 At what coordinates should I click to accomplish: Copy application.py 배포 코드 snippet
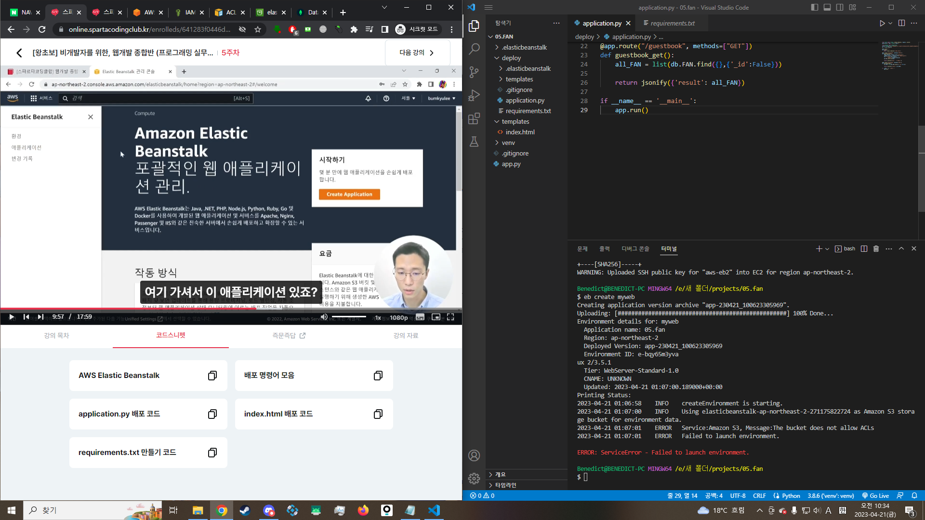click(x=212, y=414)
